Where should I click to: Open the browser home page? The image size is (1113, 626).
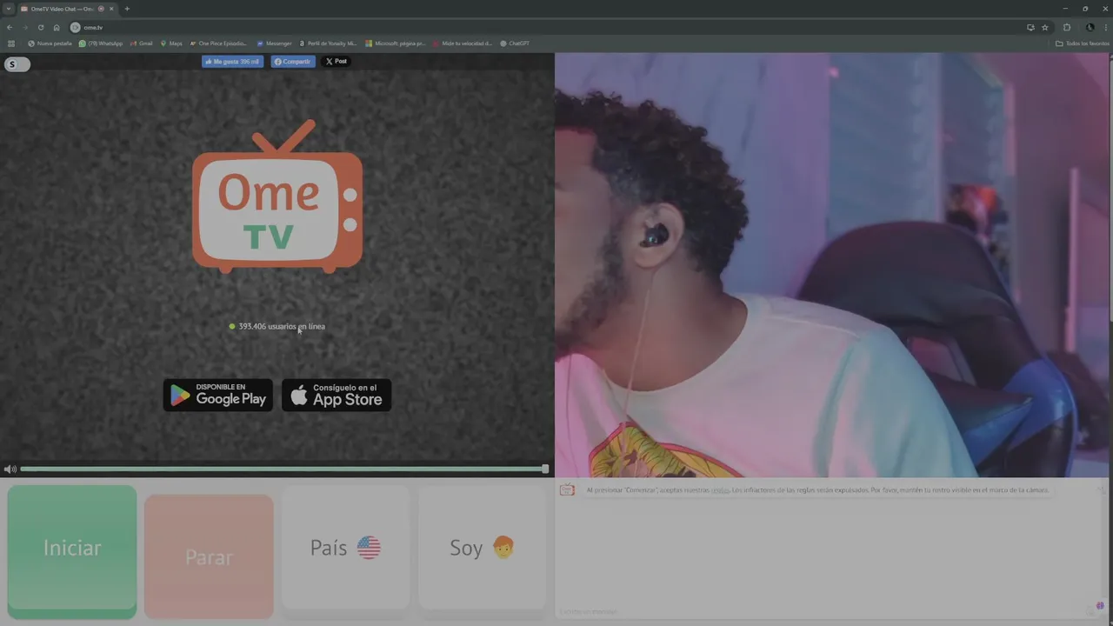click(x=57, y=28)
